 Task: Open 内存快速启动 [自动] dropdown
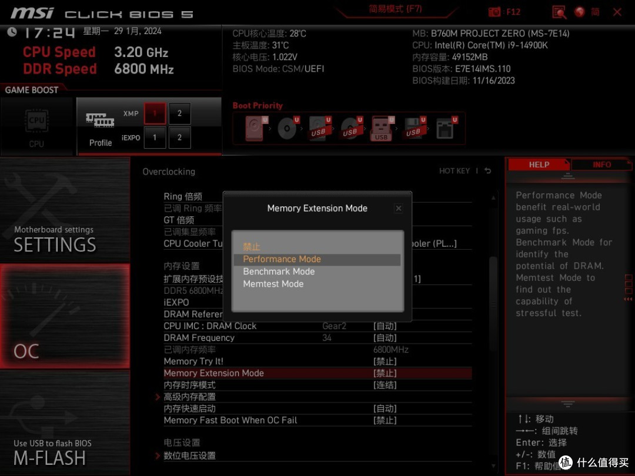coord(385,409)
